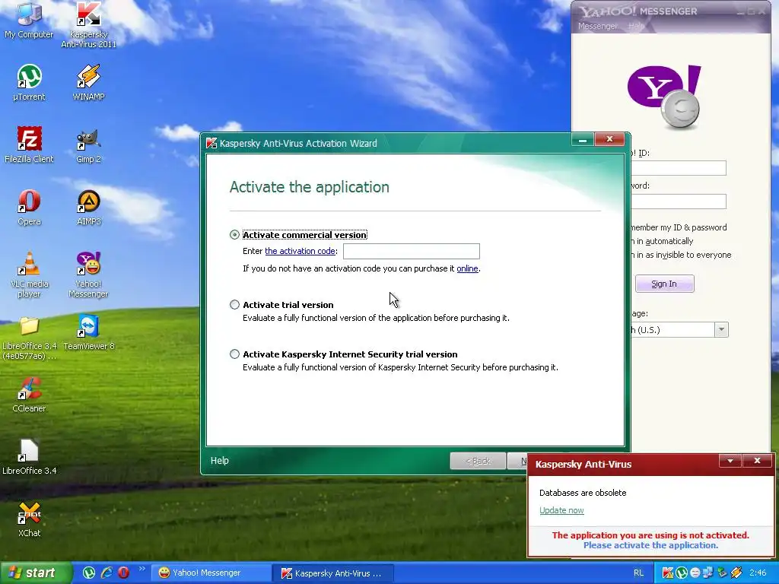This screenshot has width=779, height=584.
Task: Select the WINAMP desktop shortcut
Action: (x=88, y=82)
